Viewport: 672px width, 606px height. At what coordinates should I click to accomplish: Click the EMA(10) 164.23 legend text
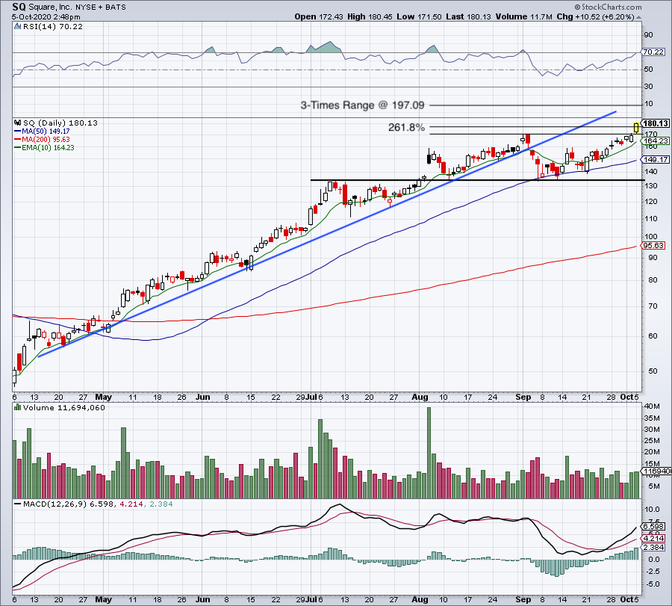tap(48, 147)
